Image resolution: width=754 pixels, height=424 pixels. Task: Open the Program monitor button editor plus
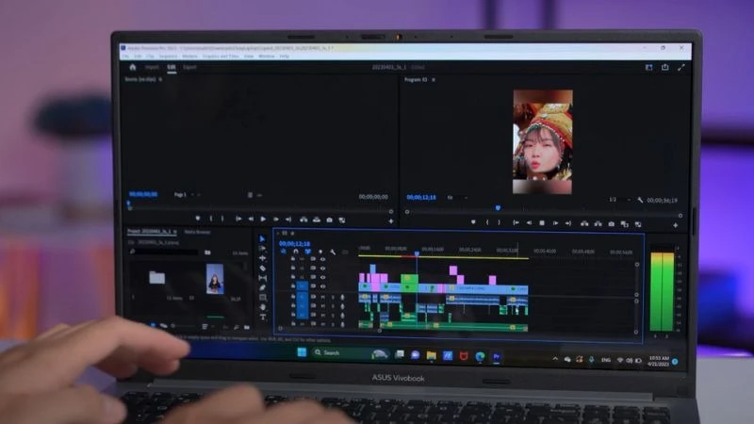pyautogui.click(x=675, y=225)
